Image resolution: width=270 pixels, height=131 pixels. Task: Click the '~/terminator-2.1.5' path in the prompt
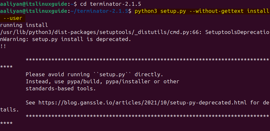click(100, 11)
